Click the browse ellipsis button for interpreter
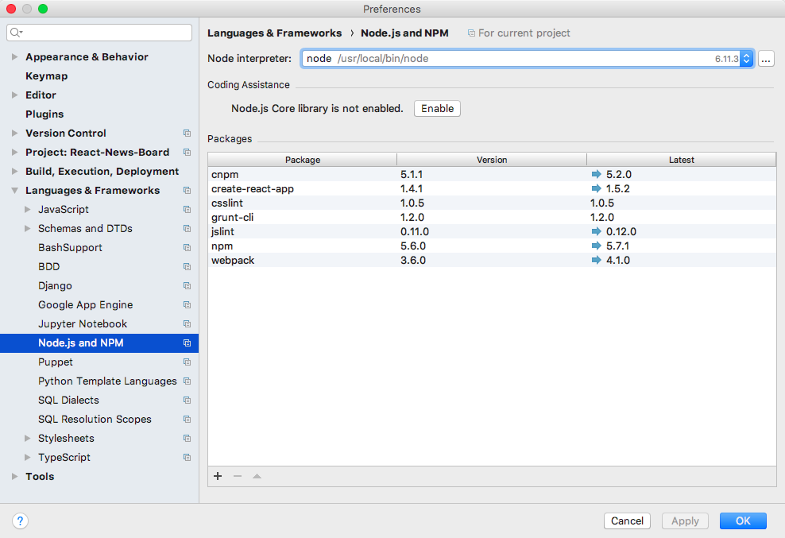 coord(766,59)
